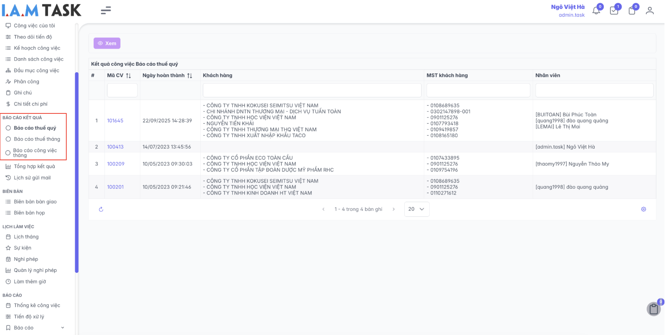Open table settings gear icon
The height and width of the screenshot is (335, 665).
pos(643,209)
